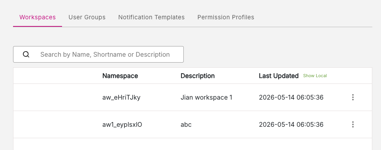Click the search magnifier icon

pos(26,54)
